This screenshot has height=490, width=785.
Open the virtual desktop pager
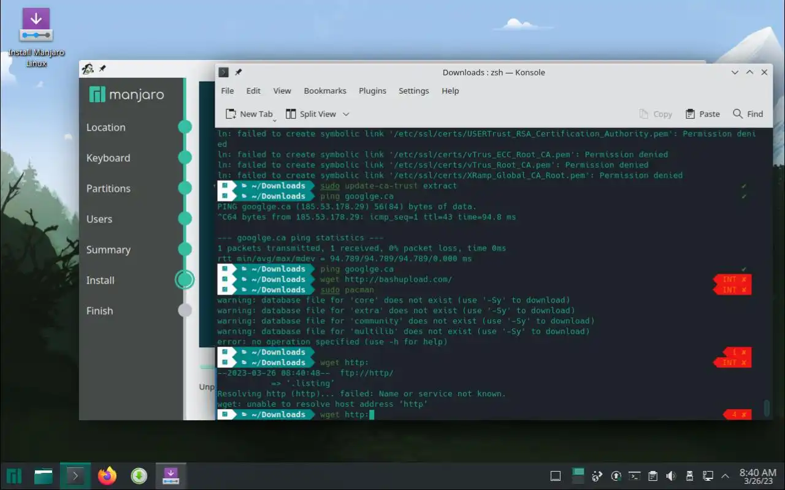pyautogui.click(x=578, y=476)
